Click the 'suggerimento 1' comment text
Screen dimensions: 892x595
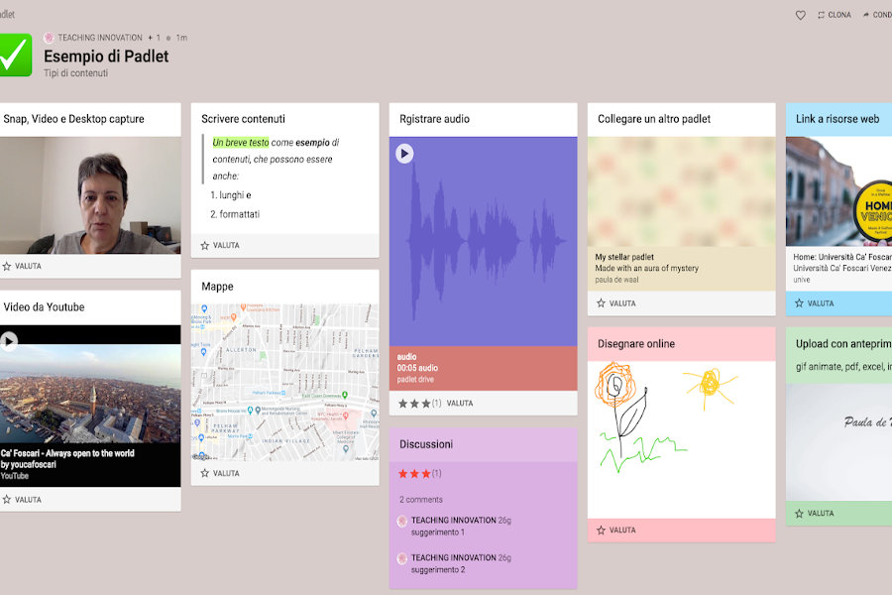438,533
